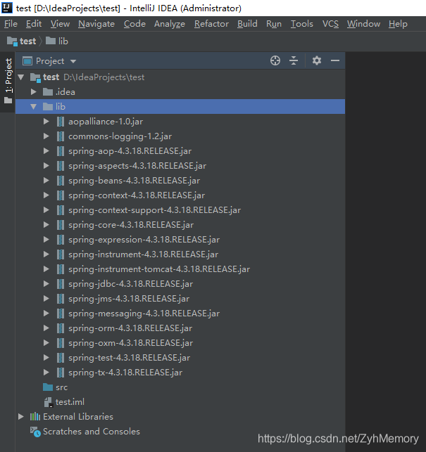Viewport: 426px width, 452px height.
Task: Click the External Libraries bars icon
Action: (35, 417)
